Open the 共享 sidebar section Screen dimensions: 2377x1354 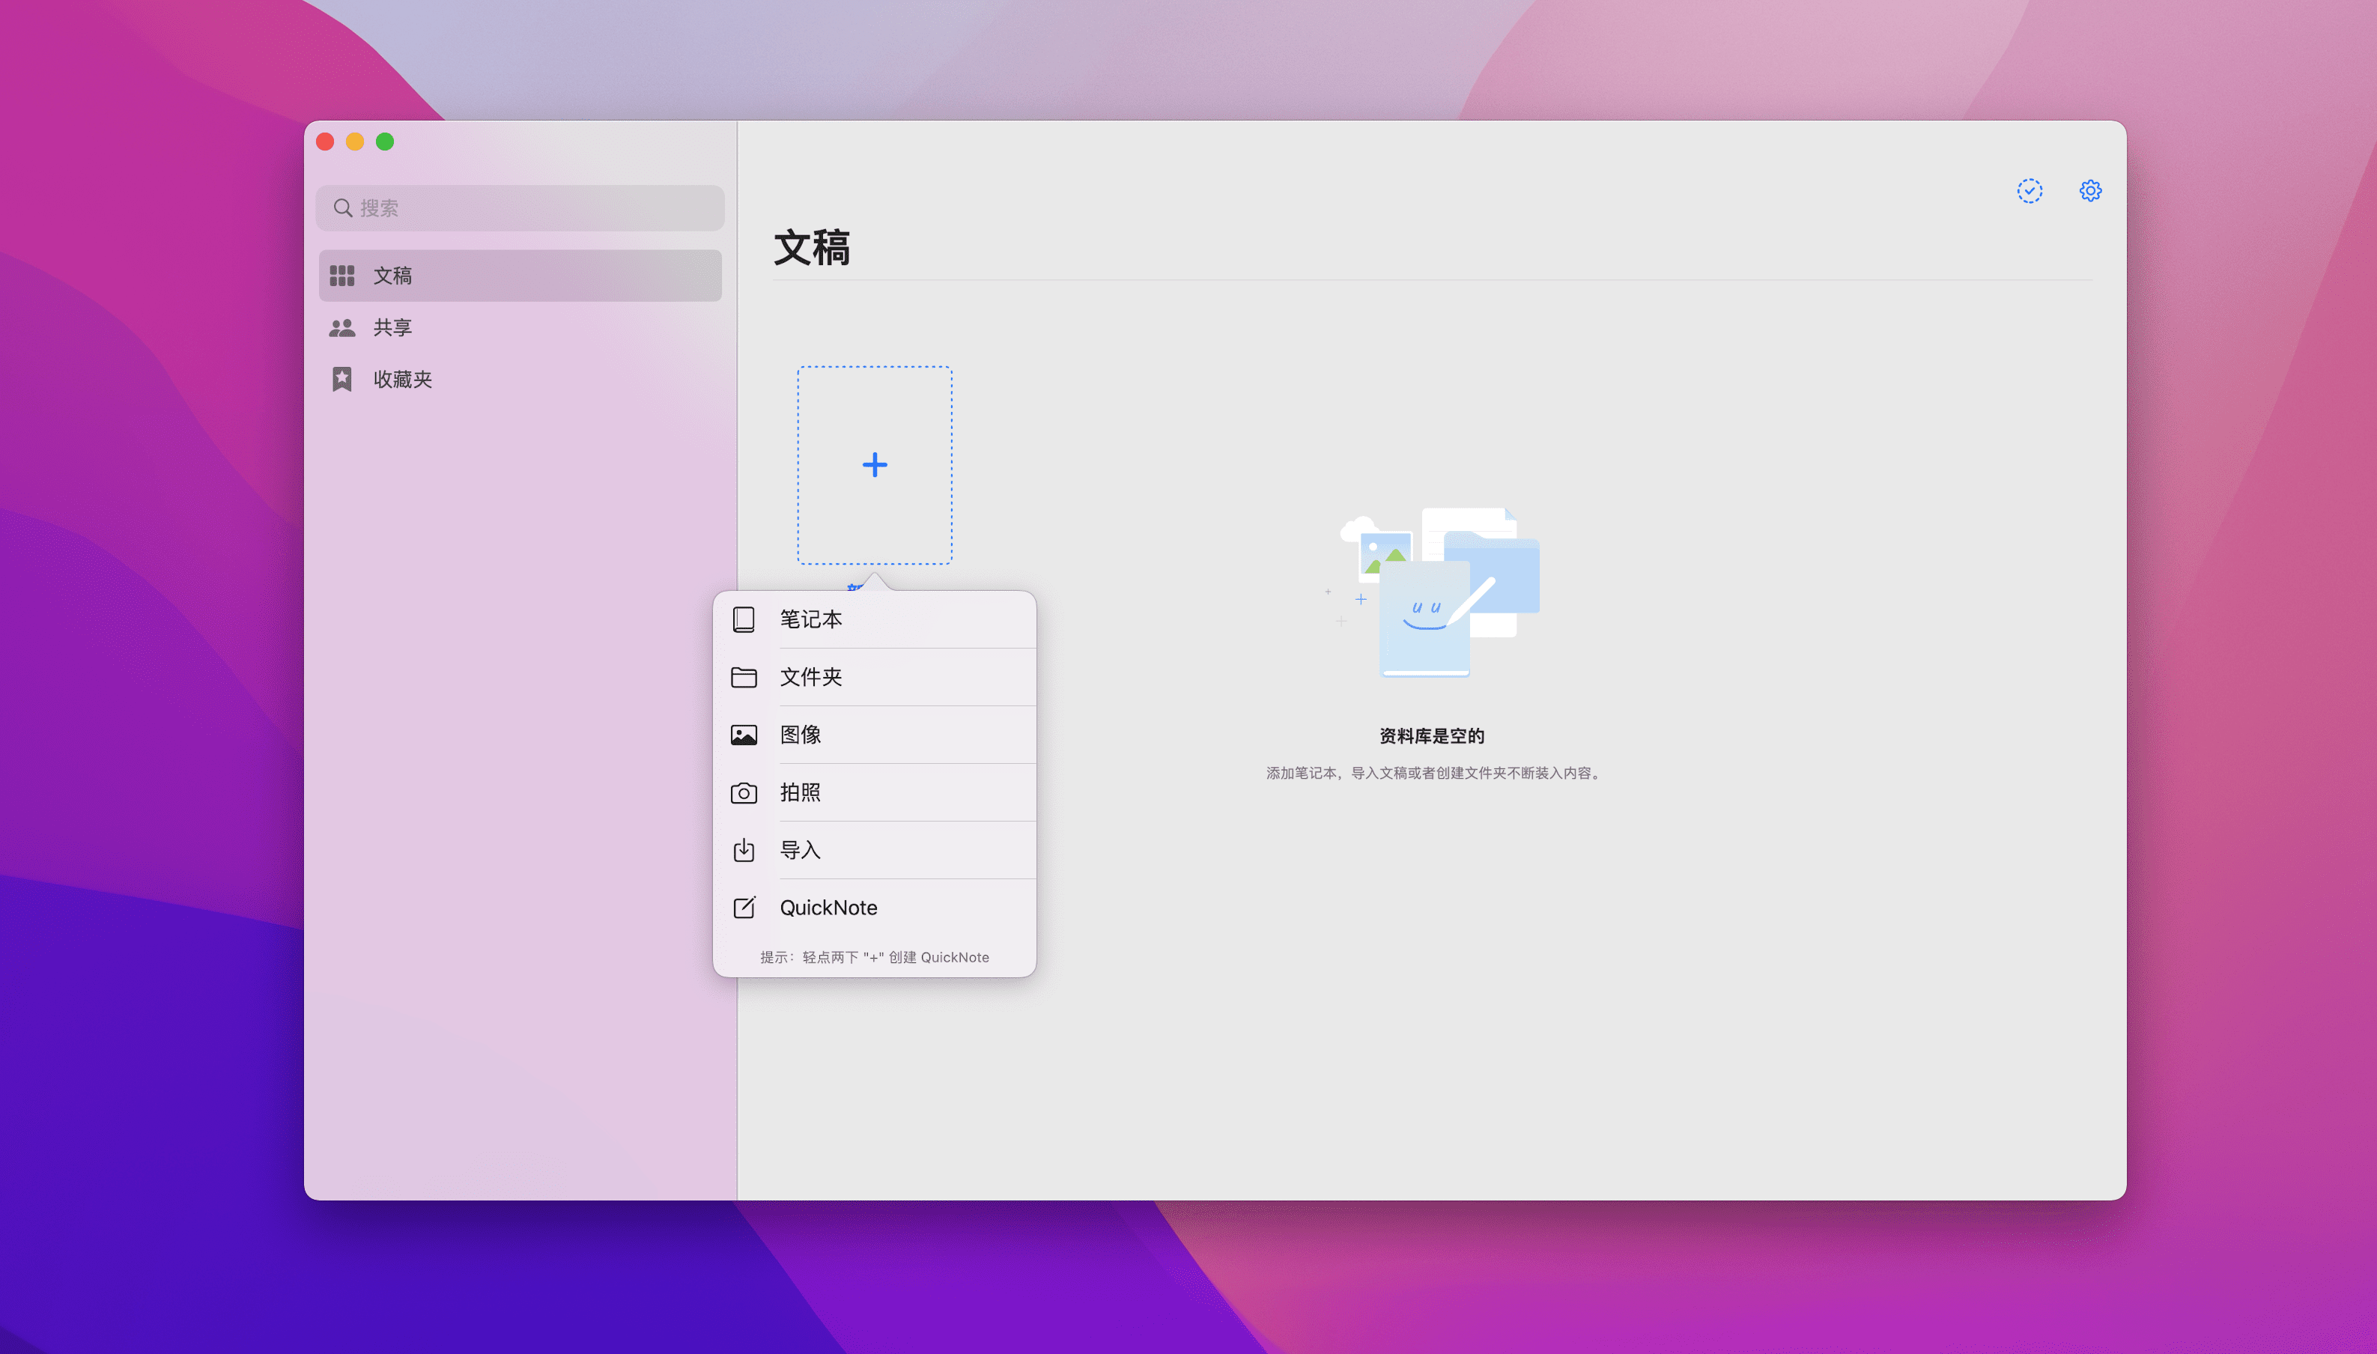point(393,327)
